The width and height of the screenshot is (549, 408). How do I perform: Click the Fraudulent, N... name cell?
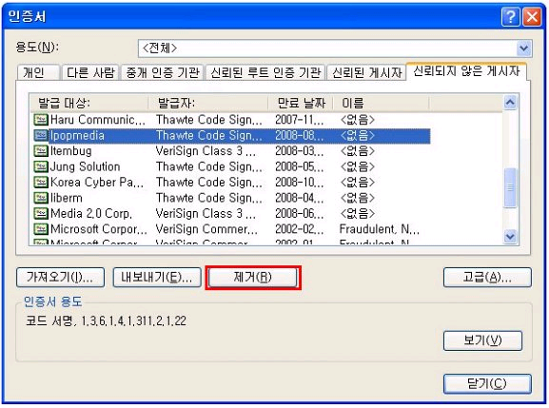click(380, 229)
